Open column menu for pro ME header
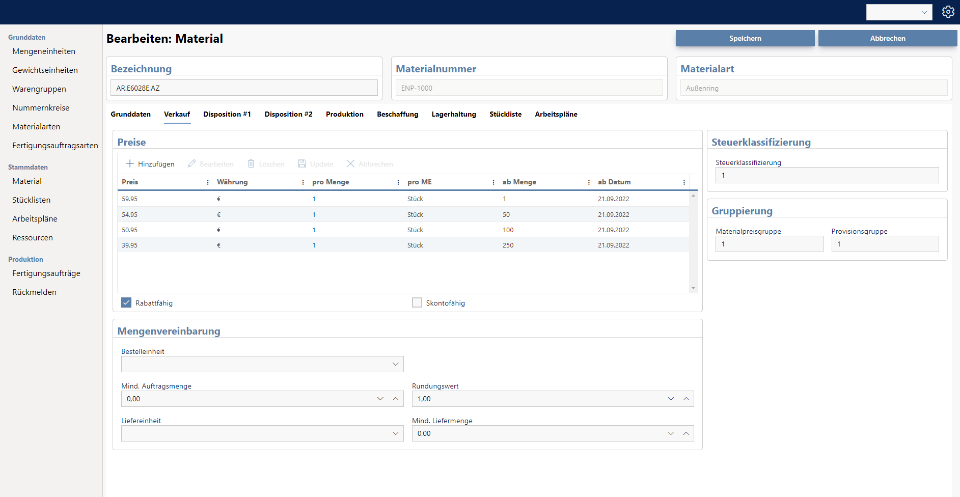 coord(493,182)
